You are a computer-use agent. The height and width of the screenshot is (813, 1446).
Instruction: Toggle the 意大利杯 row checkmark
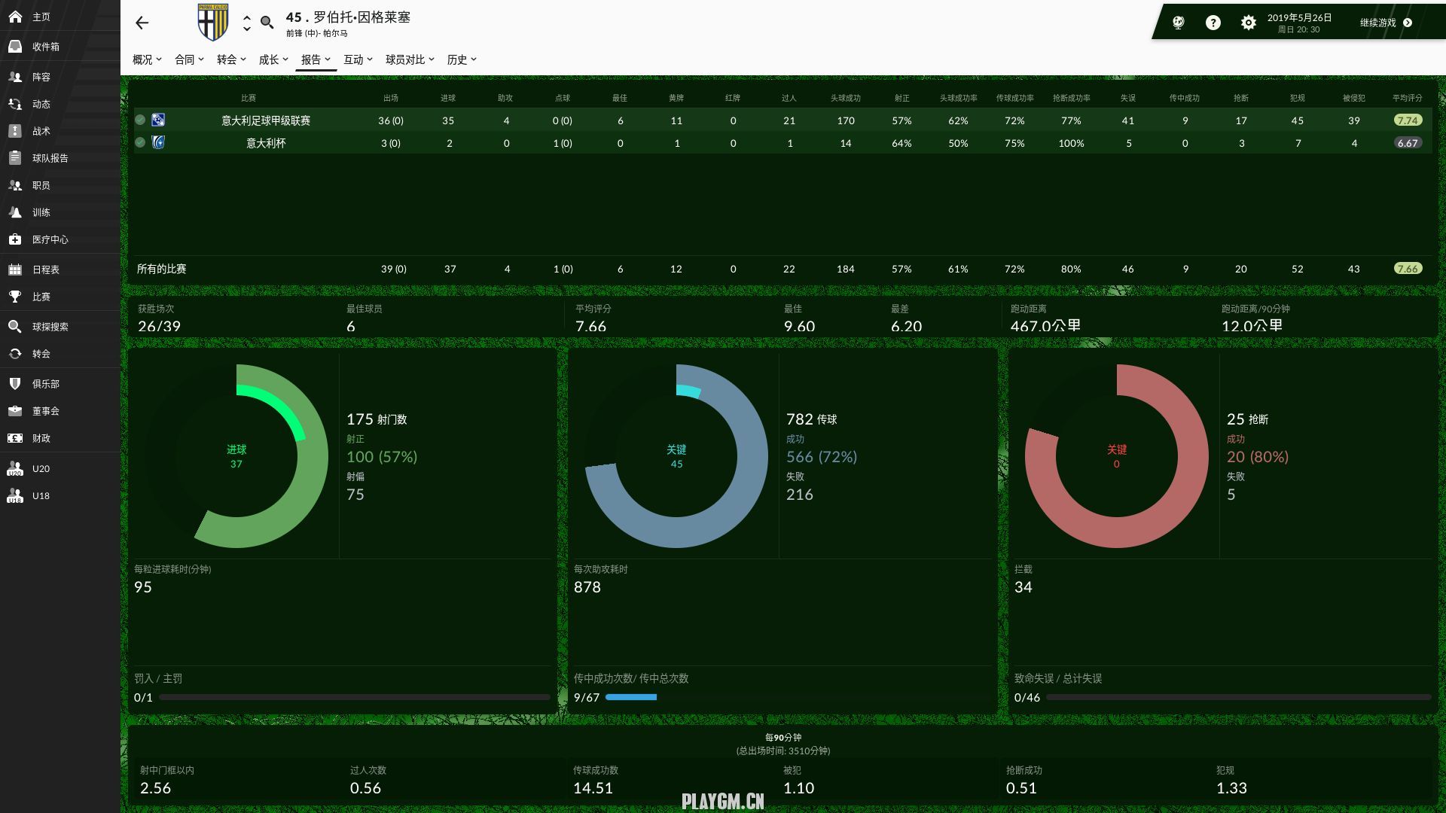click(140, 142)
